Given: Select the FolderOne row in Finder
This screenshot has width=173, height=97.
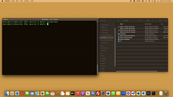Looking at the screenshot, I should pos(142,34).
